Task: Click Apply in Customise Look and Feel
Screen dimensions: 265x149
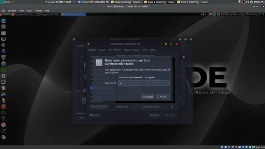Action: click(x=170, y=115)
